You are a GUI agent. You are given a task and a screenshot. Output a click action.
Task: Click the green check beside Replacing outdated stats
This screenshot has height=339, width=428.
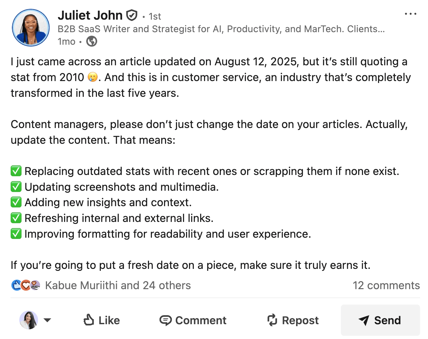click(16, 171)
